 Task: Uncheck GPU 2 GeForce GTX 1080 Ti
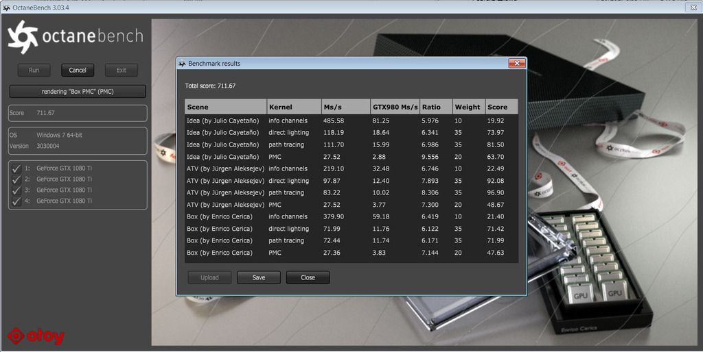click(16, 179)
